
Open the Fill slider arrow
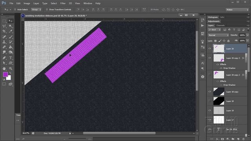(247, 41)
